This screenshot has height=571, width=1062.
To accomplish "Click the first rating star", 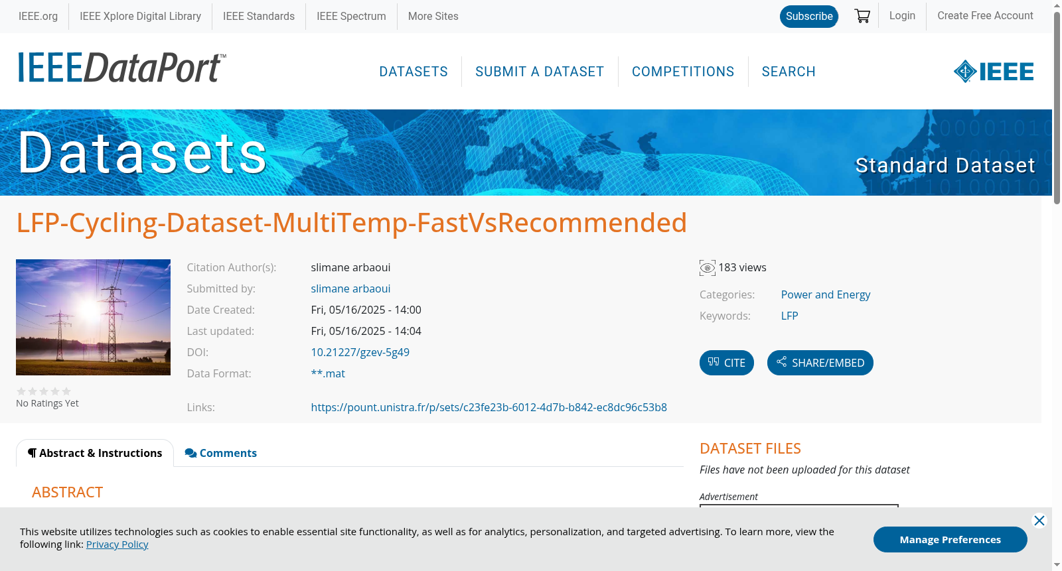I will 21,391.
